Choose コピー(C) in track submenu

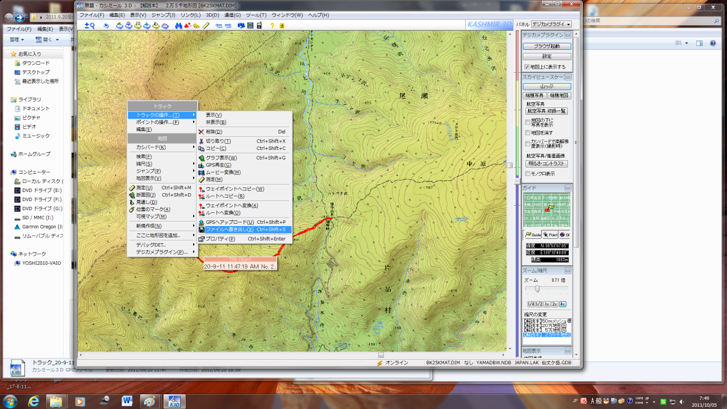(x=244, y=148)
